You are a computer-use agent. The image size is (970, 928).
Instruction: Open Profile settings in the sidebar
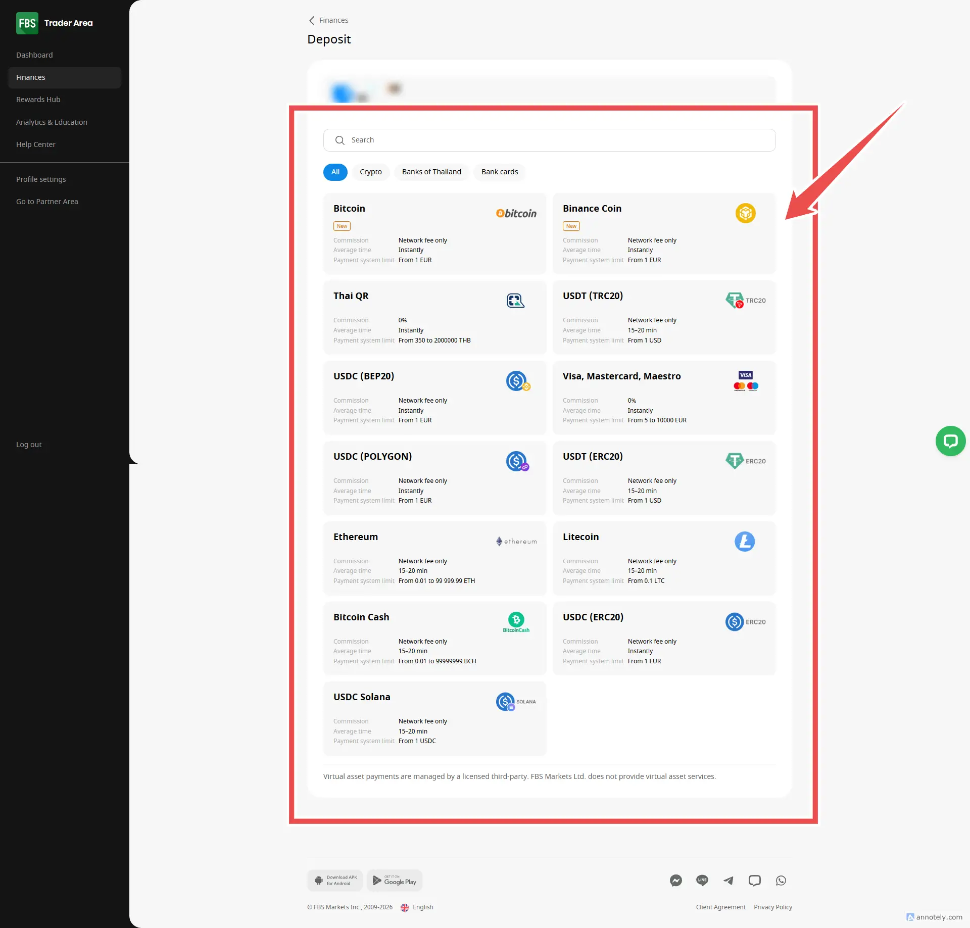pos(41,179)
